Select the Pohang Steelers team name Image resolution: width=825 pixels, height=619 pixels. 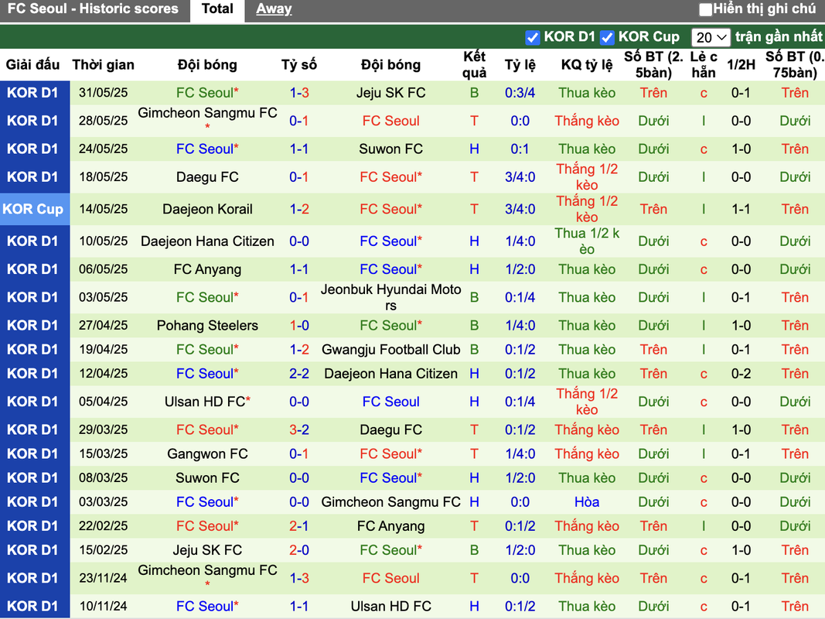pos(207,326)
